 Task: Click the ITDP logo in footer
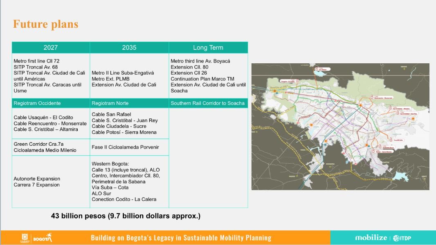(402, 238)
